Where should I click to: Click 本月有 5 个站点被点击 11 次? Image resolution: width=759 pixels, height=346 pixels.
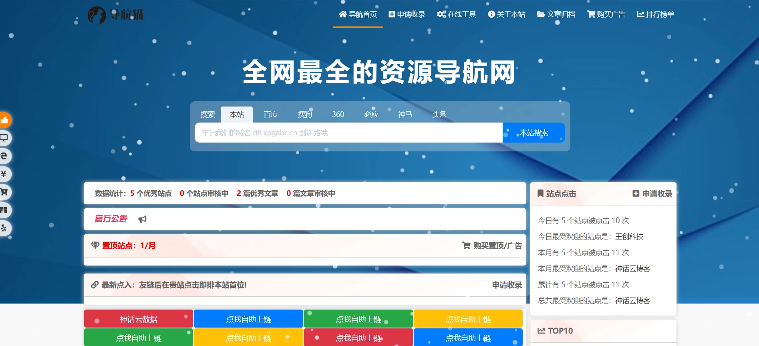tap(584, 253)
